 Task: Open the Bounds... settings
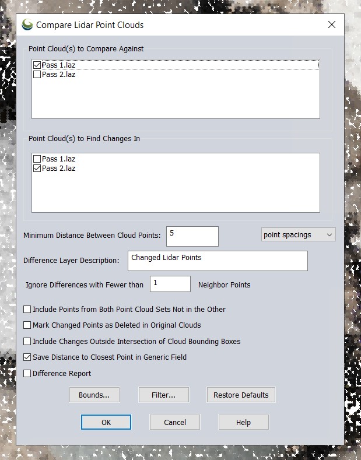click(94, 395)
